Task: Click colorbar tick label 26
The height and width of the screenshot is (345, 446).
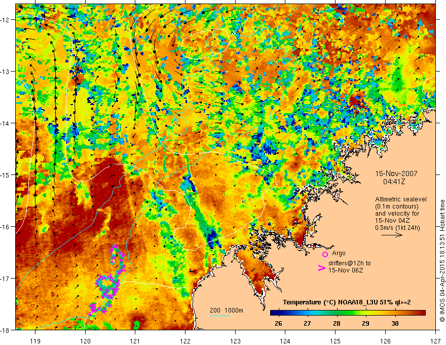Action: [x=278, y=323]
